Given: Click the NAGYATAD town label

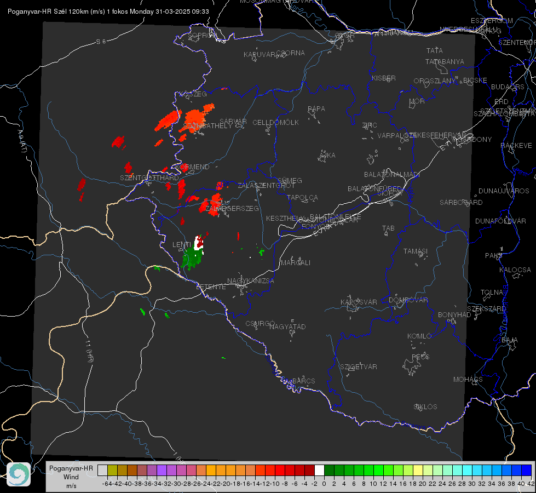Looking at the screenshot, I should (x=287, y=326).
